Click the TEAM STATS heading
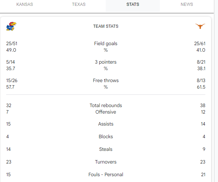This screenshot has width=218, height=182. (x=106, y=26)
